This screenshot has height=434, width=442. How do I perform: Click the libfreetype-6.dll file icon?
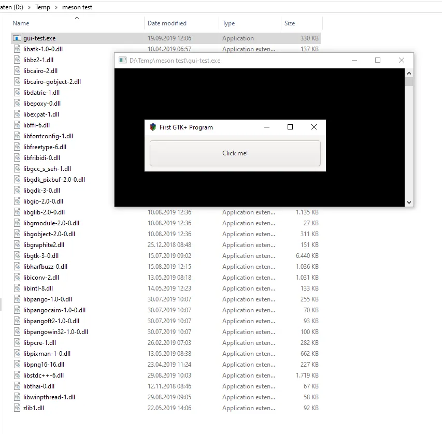pyautogui.click(x=17, y=147)
